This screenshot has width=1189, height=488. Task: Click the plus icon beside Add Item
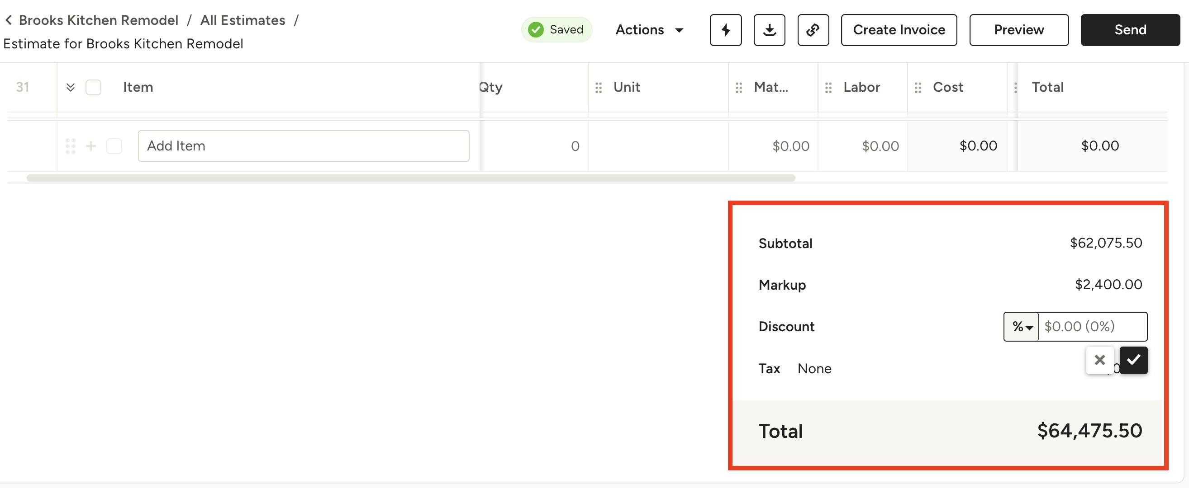tap(91, 146)
